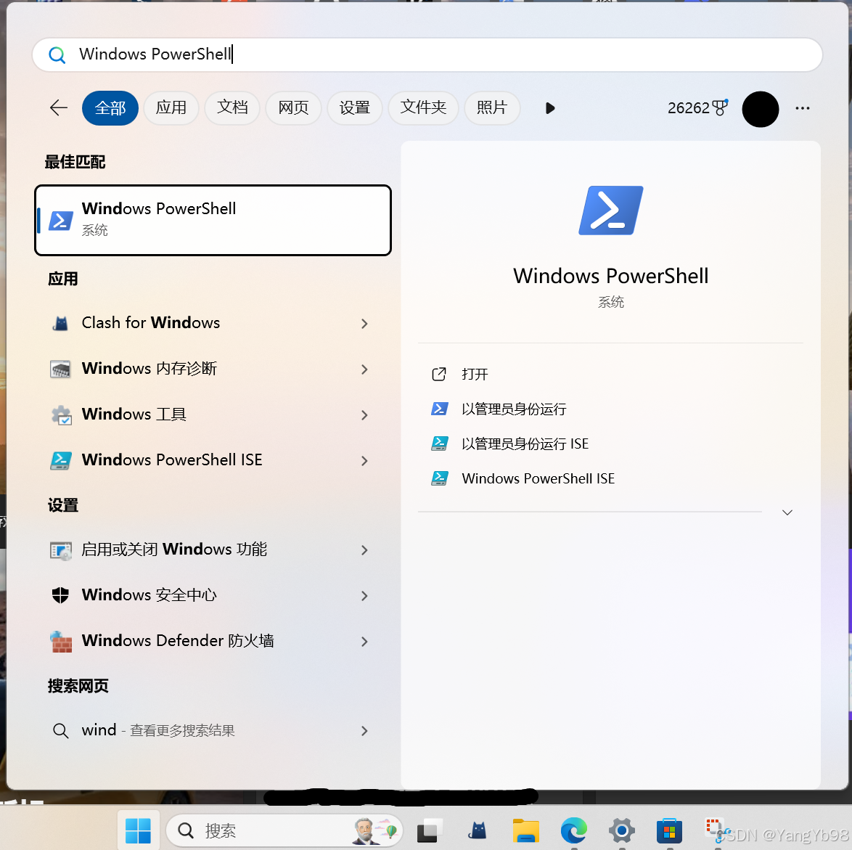The width and height of the screenshot is (852, 850).
Task: Expand Windows Defender 防火墙 chevron
Action: pyautogui.click(x=364, y=641)
